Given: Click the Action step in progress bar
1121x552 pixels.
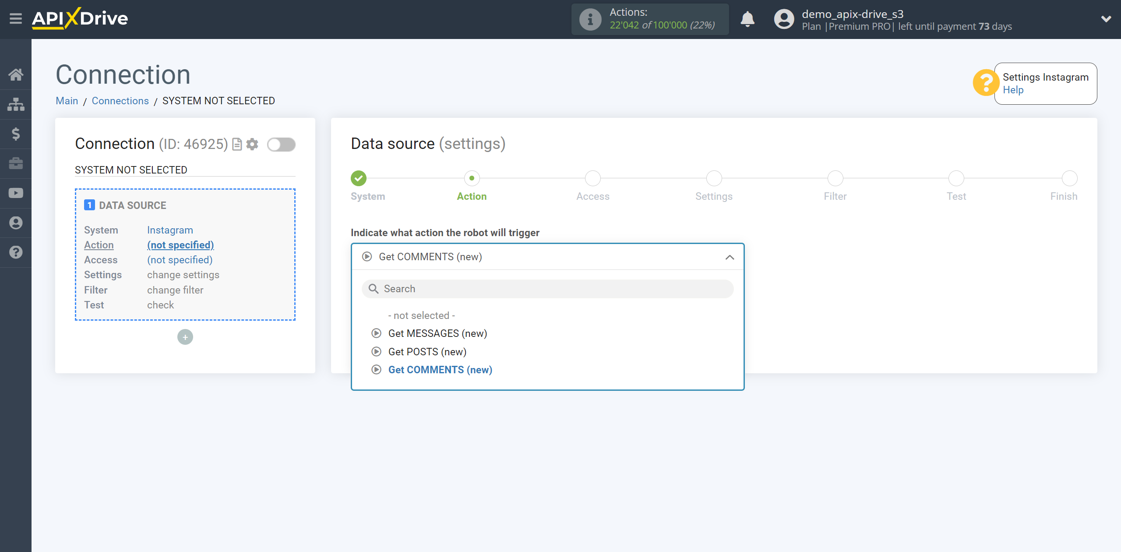Looking at the screenshot, I should click(472, 178).
